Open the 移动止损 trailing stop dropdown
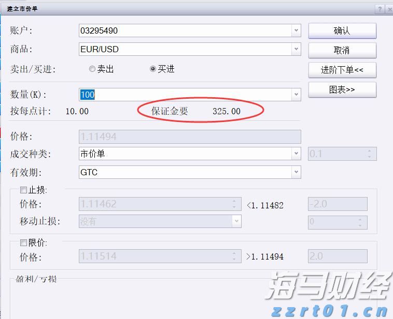 tap(236, 221)
